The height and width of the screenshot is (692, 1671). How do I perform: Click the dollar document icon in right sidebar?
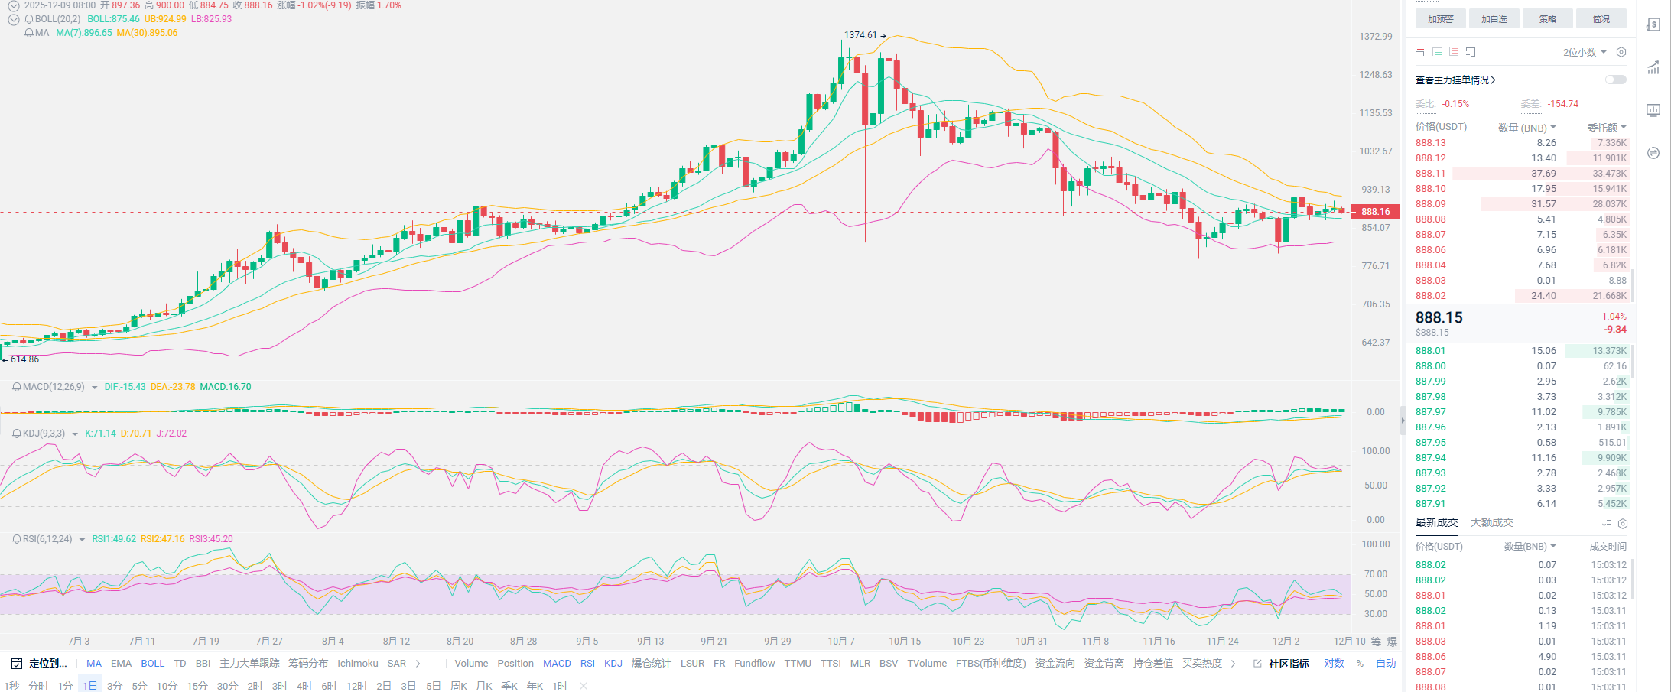pyautogui.click(x=1653, y=24)
